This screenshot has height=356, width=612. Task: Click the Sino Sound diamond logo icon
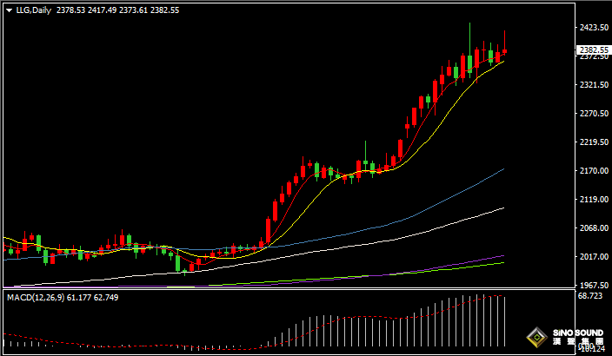click(x=537, y=337)
